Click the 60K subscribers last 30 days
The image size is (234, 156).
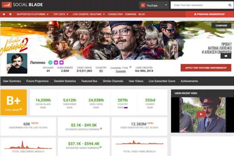27,124
